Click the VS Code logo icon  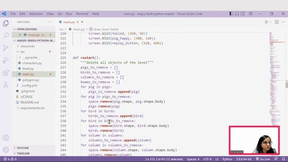point(4,14)
